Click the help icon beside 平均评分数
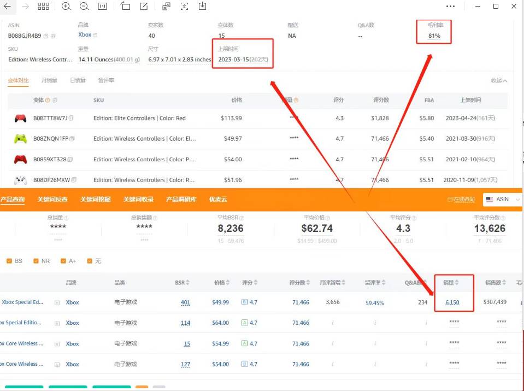Screen dimensions: 524x391 [x=503, y=218]
